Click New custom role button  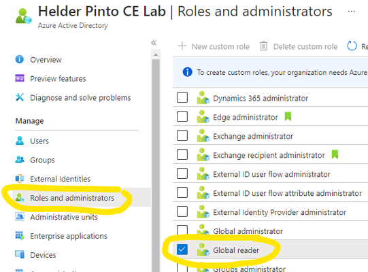point(214,46)
